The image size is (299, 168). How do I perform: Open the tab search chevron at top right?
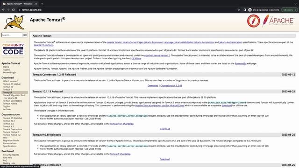coord(296,4)
